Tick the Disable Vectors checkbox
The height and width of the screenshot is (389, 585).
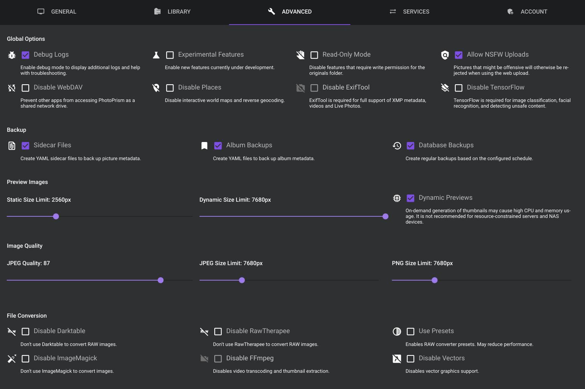pos(410,358)
